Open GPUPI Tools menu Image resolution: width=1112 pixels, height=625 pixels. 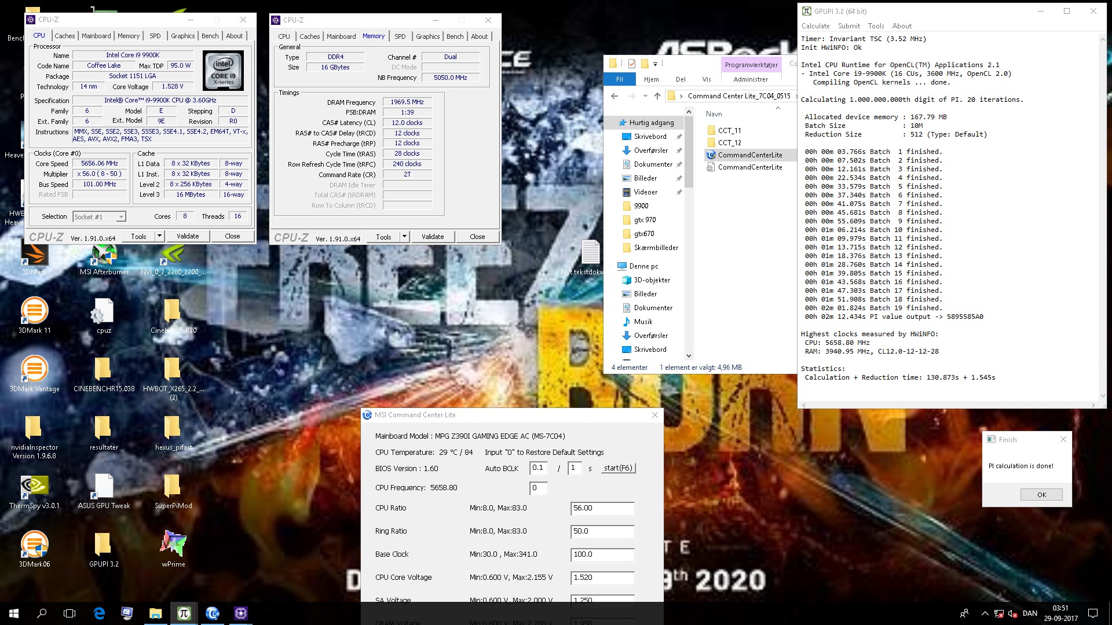click(876, 26)
